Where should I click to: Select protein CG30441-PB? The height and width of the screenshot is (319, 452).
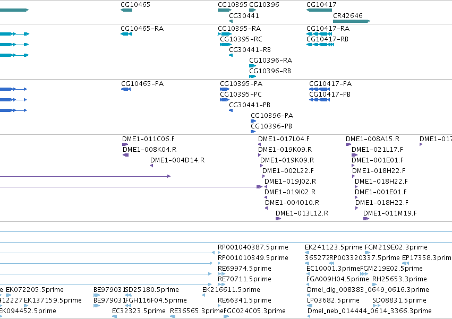coord(250,105)
